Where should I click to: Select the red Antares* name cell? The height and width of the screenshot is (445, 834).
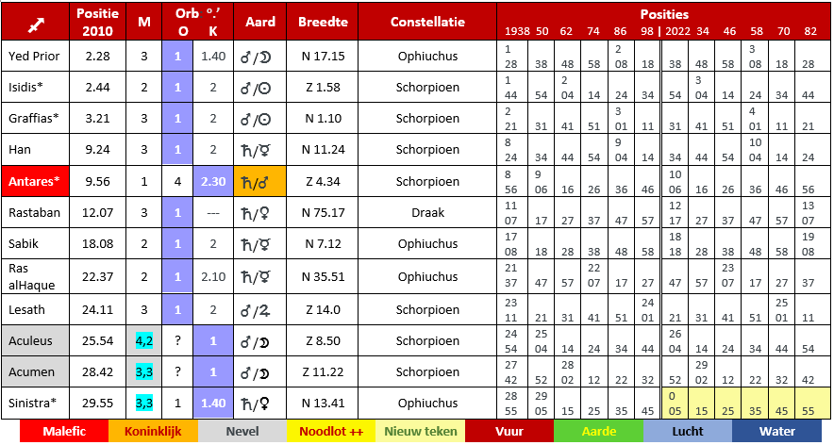click(x=35, y=181)
